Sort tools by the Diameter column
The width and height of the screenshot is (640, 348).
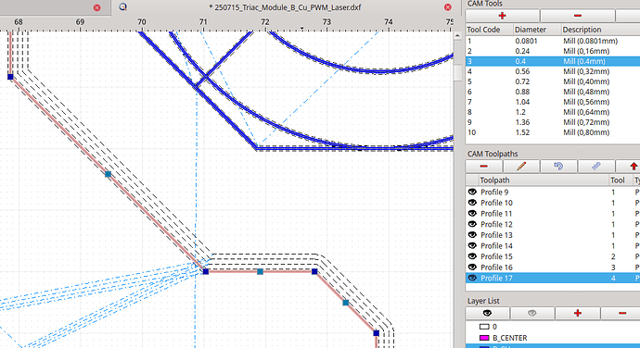coord(537,30)
